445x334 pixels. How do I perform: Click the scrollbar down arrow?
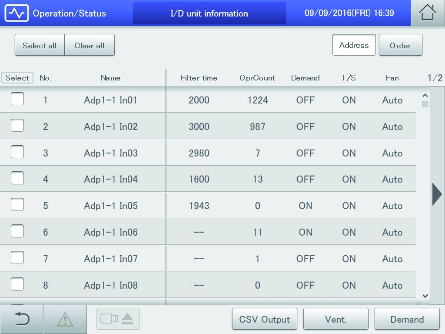coord(425,296)
